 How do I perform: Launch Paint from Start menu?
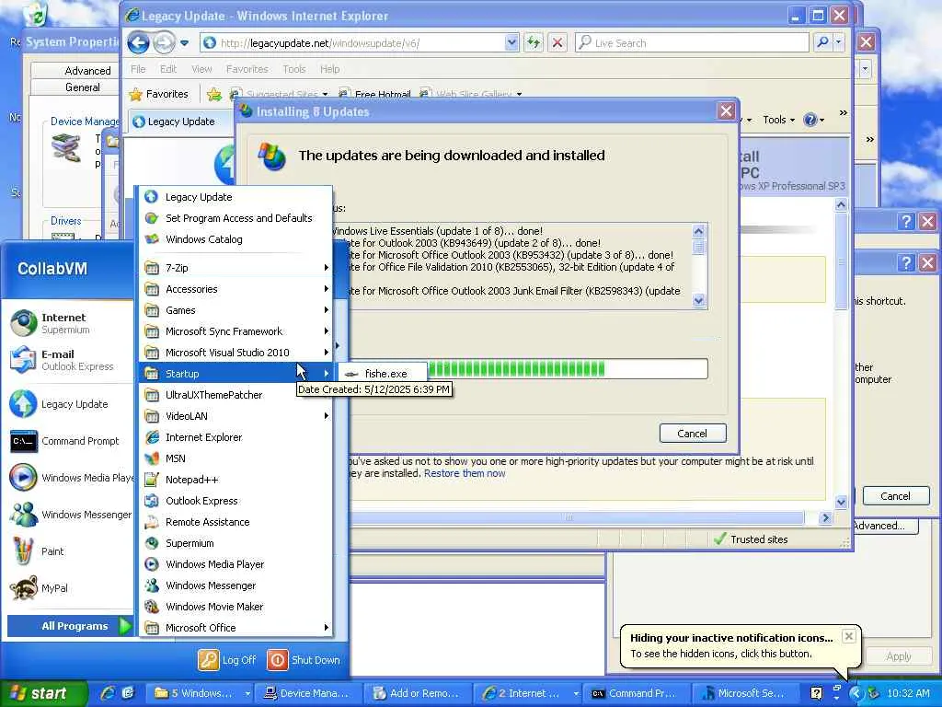pos(69,551)
